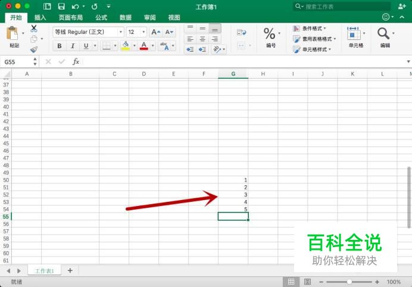Increase font size with the larger A
412x287 pixels.
(x=156, y=32)
